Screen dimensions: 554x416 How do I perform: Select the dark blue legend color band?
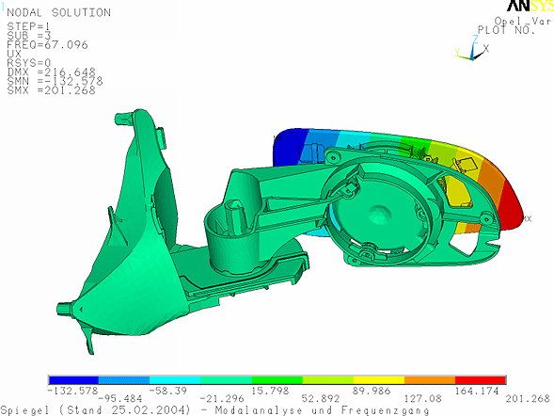[x=73, y=380]
